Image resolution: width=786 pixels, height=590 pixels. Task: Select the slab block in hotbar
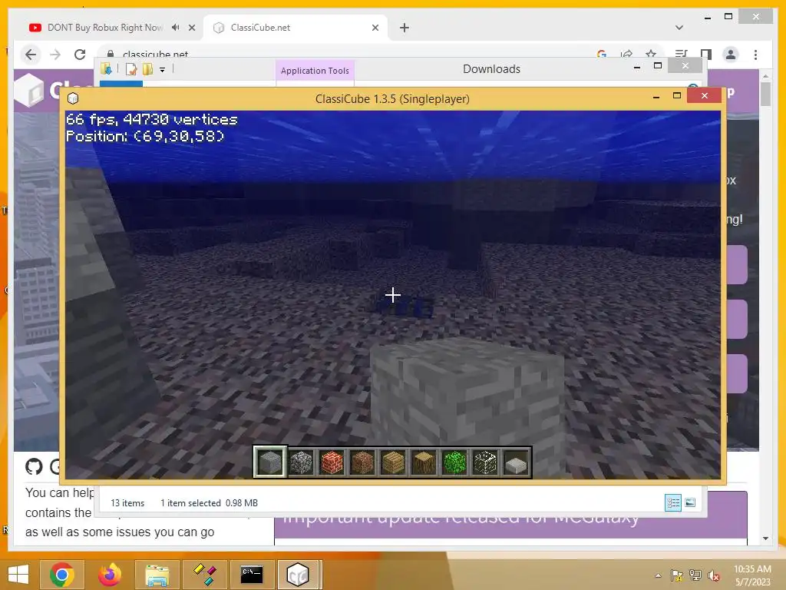tap(516, 462)
